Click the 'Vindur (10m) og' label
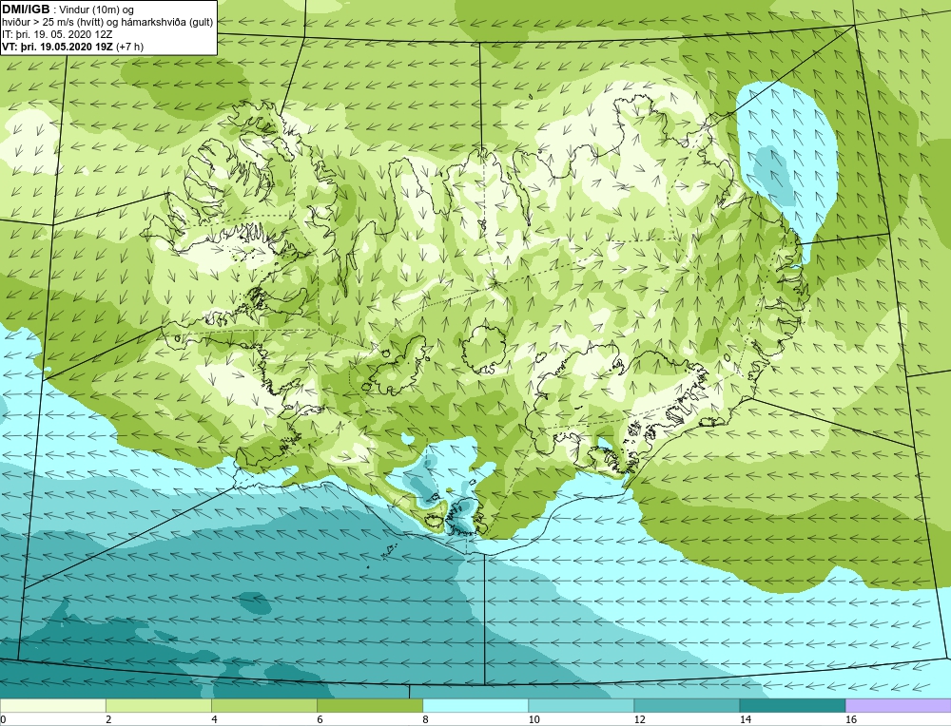The height and width of the screenshot is (726, 951). 97,10
